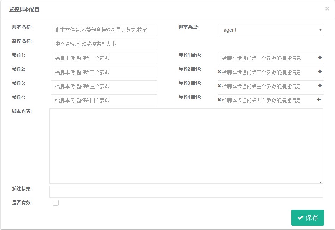This screenshot has height=230, width=335.
Task: Focus the 监控名称 input field
Action: (104, 44)
